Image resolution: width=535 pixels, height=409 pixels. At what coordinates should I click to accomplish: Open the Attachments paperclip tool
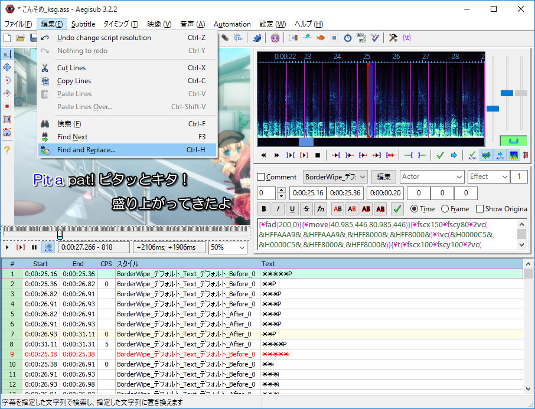pos(225,38)
